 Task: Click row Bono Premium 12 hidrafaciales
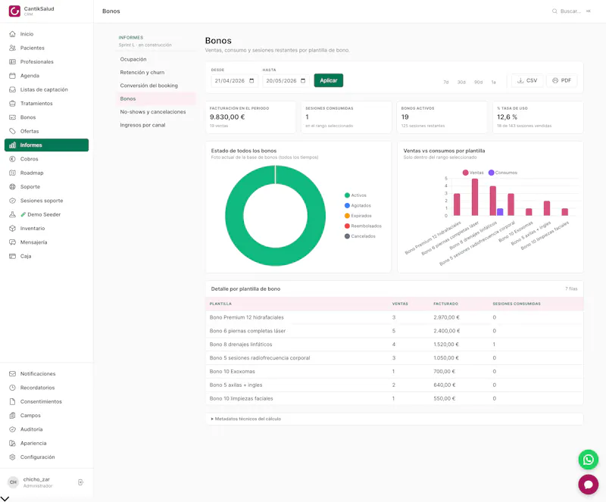tap(394, 317)
